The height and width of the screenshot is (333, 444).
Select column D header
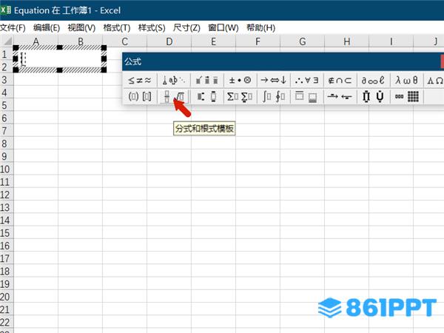pyautogui.click(x=169, y=41)
